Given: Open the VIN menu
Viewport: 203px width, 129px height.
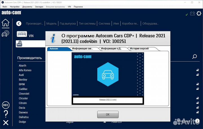Looking at the screenshot, I should tap(69, 6).
